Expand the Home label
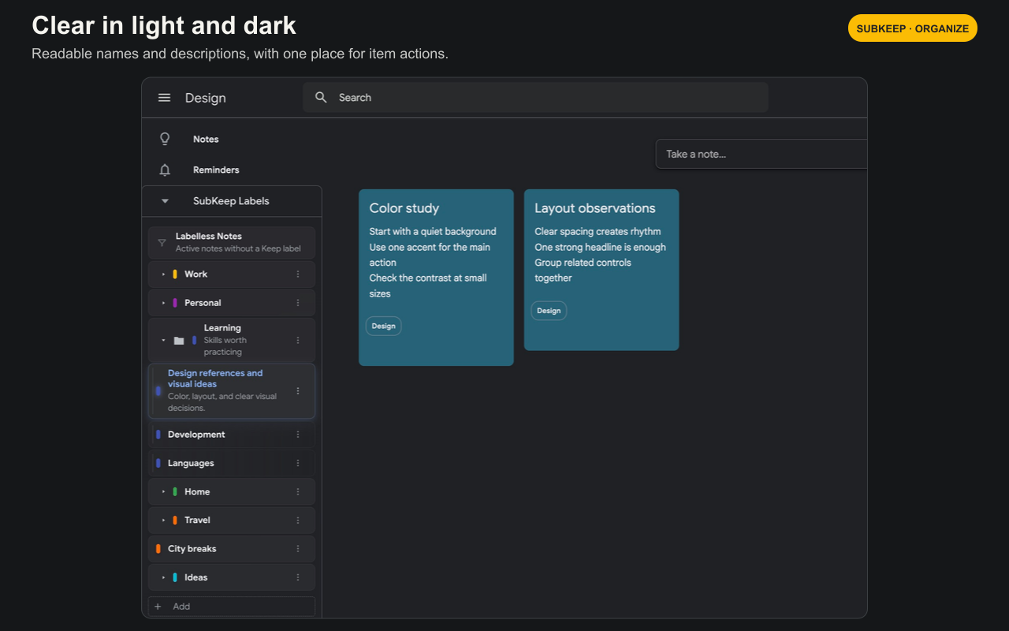The height and width of the screenshot is (631, 1009). point(164,491)
